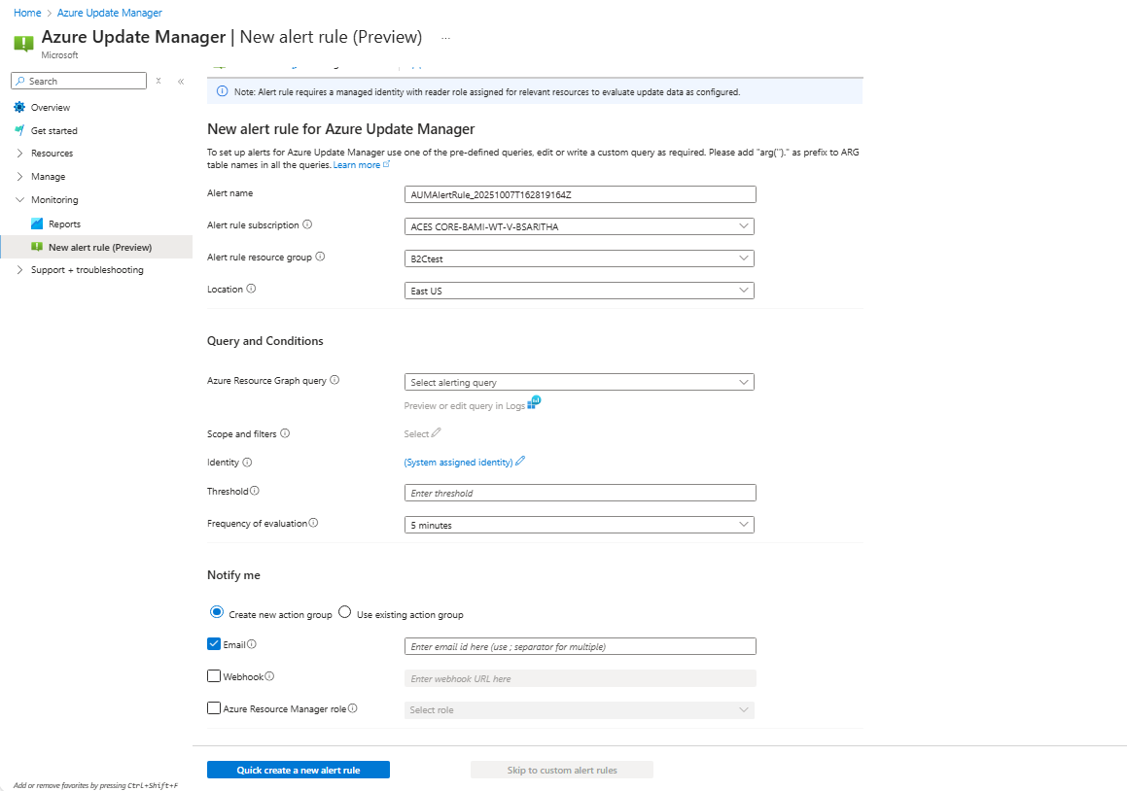This screenshot has width=1127, height=791.
Task: Navigate to Home breadcrumb
Action: (x=26, y=13)
